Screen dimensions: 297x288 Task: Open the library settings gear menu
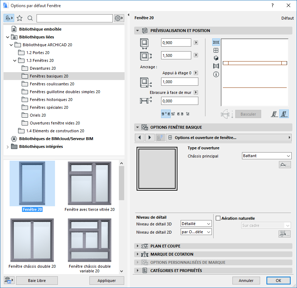120,17
